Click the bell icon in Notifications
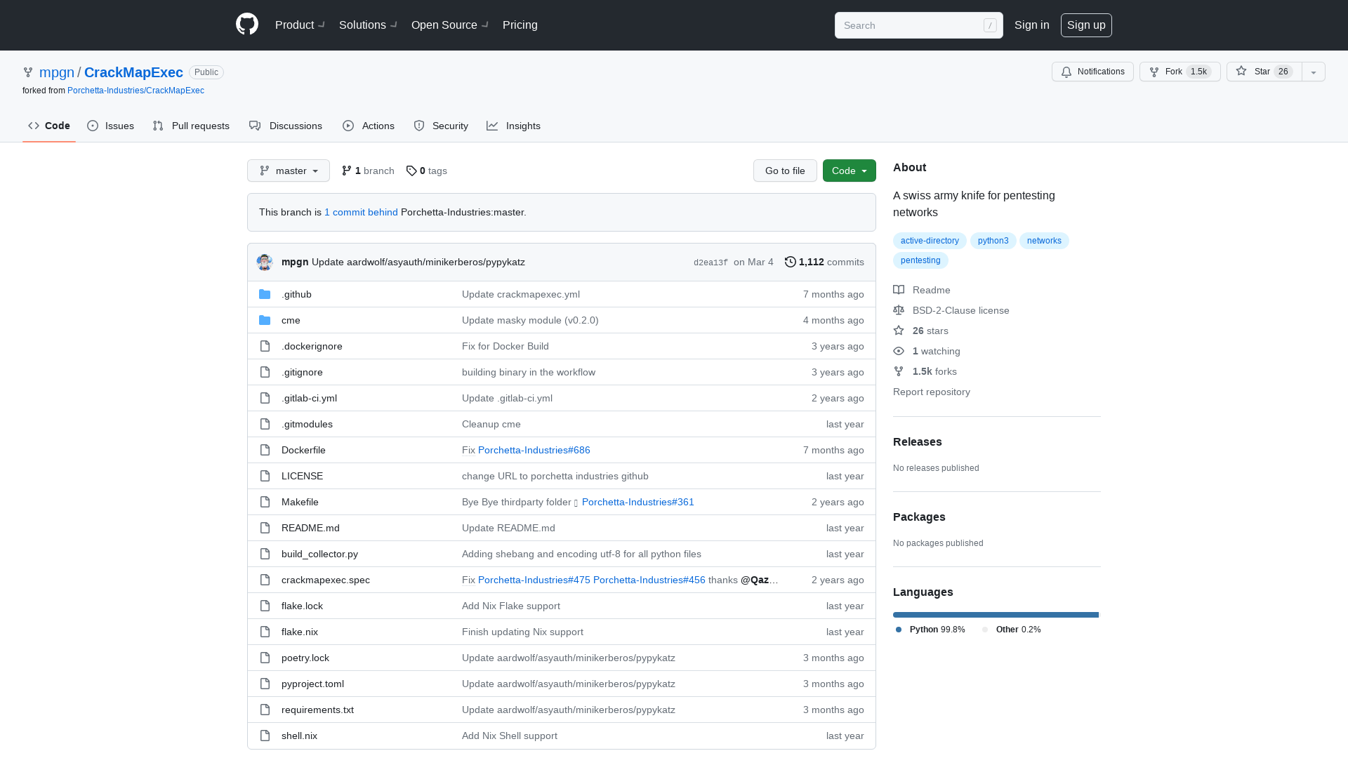The width and height of the screenshot is (1348, 758). pos(1066,72)
